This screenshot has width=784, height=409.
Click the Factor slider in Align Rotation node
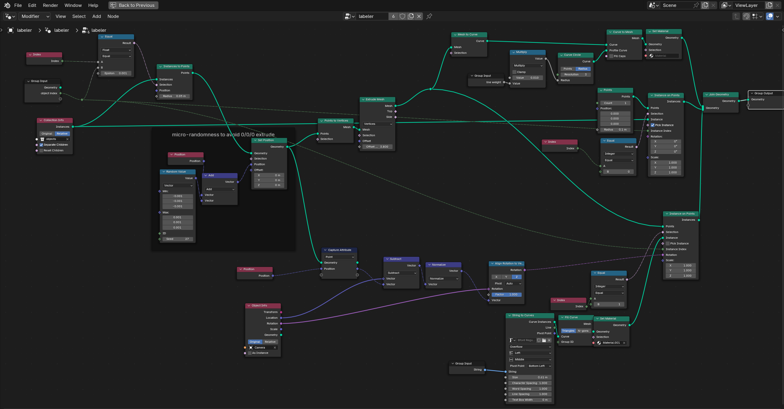click(x=506, y=295)
